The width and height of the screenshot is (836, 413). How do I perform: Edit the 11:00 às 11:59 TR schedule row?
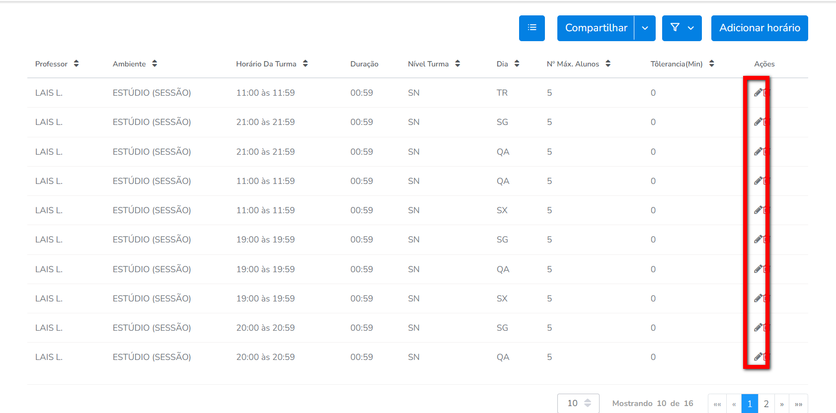point(758,93)
